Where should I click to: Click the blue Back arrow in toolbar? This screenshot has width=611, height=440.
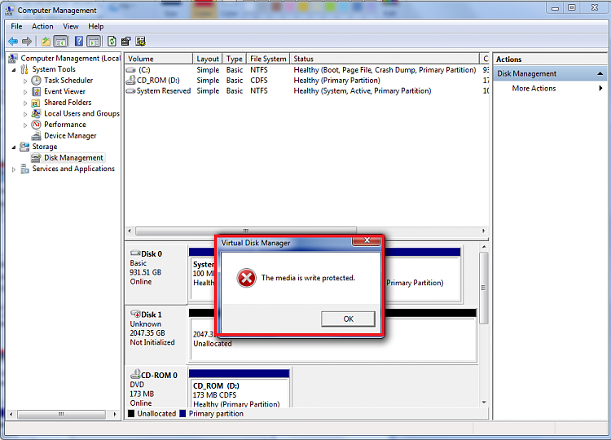click(x=13, y=42)
